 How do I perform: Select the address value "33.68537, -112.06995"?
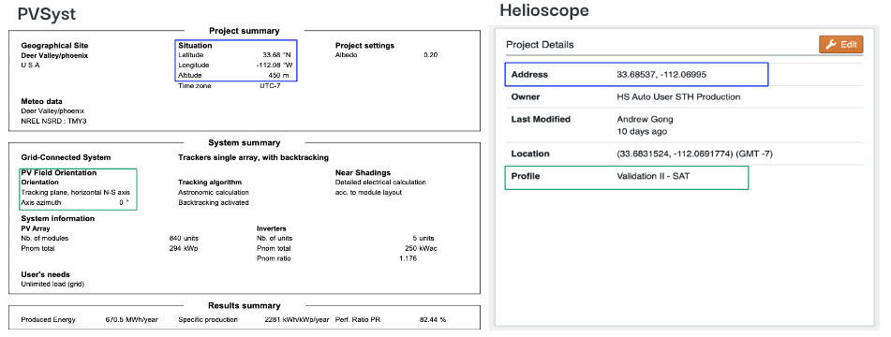point(662,74)
